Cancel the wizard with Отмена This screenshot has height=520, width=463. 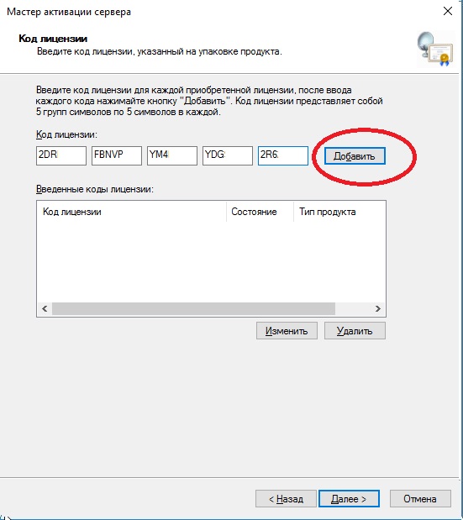pos(420,499)
